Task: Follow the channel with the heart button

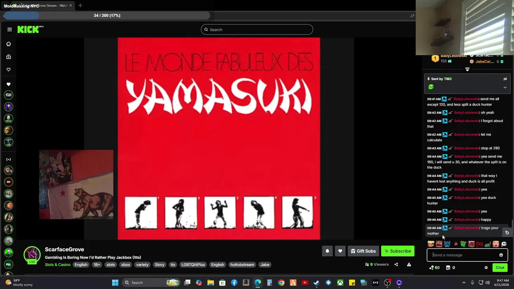Action: pos(340,251)
